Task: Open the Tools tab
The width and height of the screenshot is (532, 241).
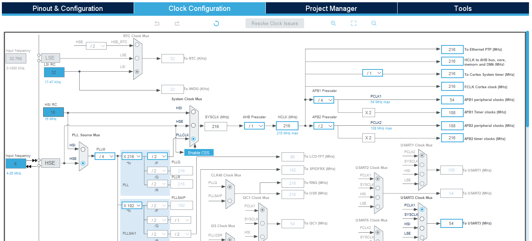Action: pos(463,8)
